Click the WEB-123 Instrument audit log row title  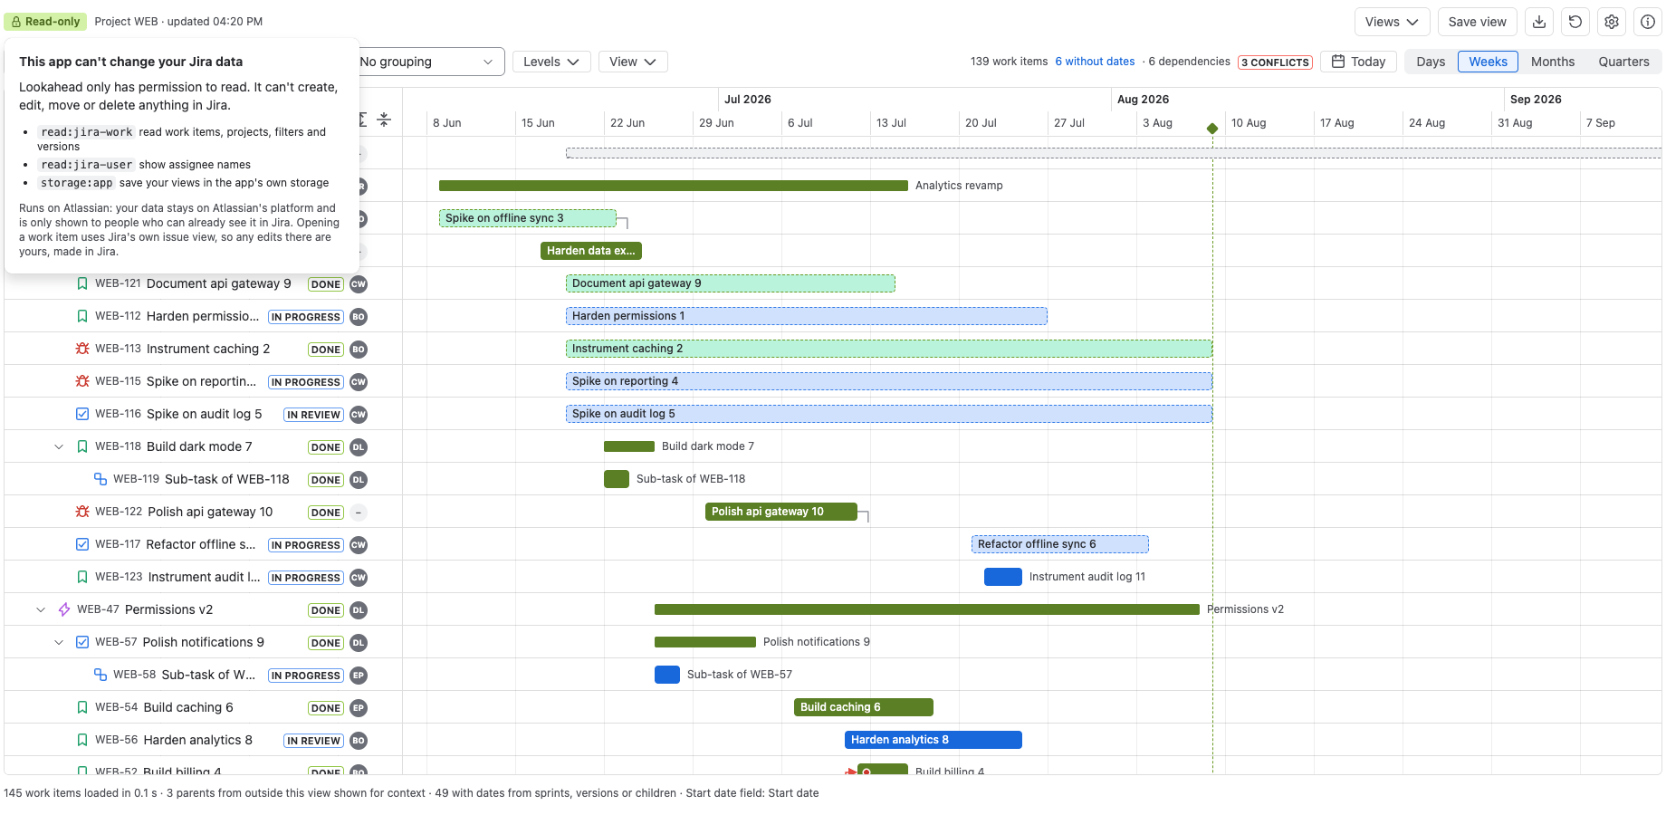(x=204, y=577)
